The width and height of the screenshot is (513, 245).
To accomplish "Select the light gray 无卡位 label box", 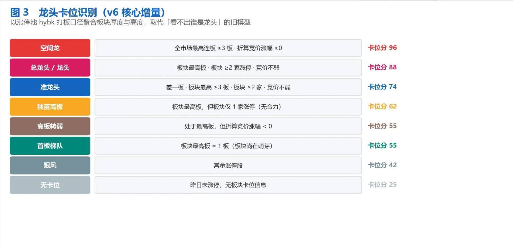I will coord(50,185).
